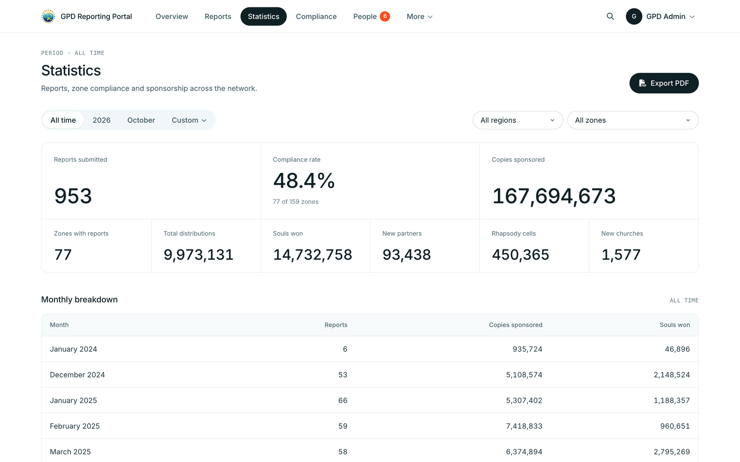This screenshot has height=462, width=740.
Task: Click the New partners value 93,438
Action: tap(407, 255)
